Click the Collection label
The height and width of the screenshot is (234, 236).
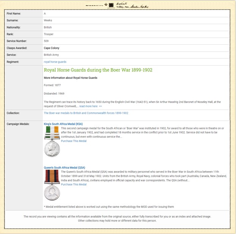[13, 113]
